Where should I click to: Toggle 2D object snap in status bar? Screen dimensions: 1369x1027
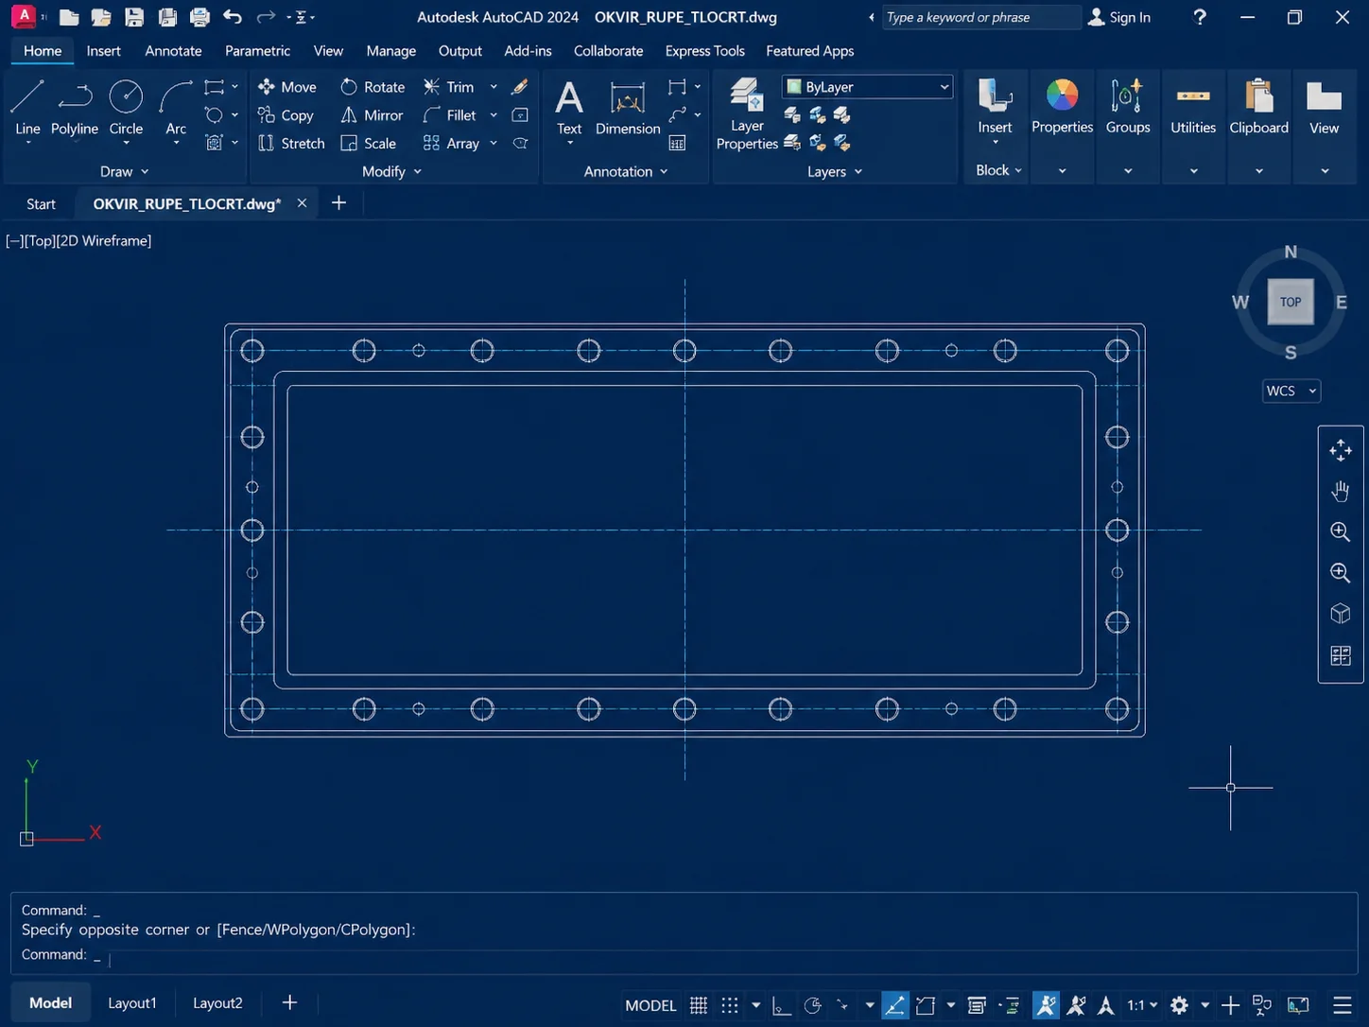[926, 1004]
